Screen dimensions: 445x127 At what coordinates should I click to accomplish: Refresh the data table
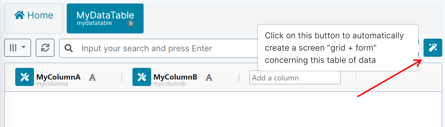[45, 48]
